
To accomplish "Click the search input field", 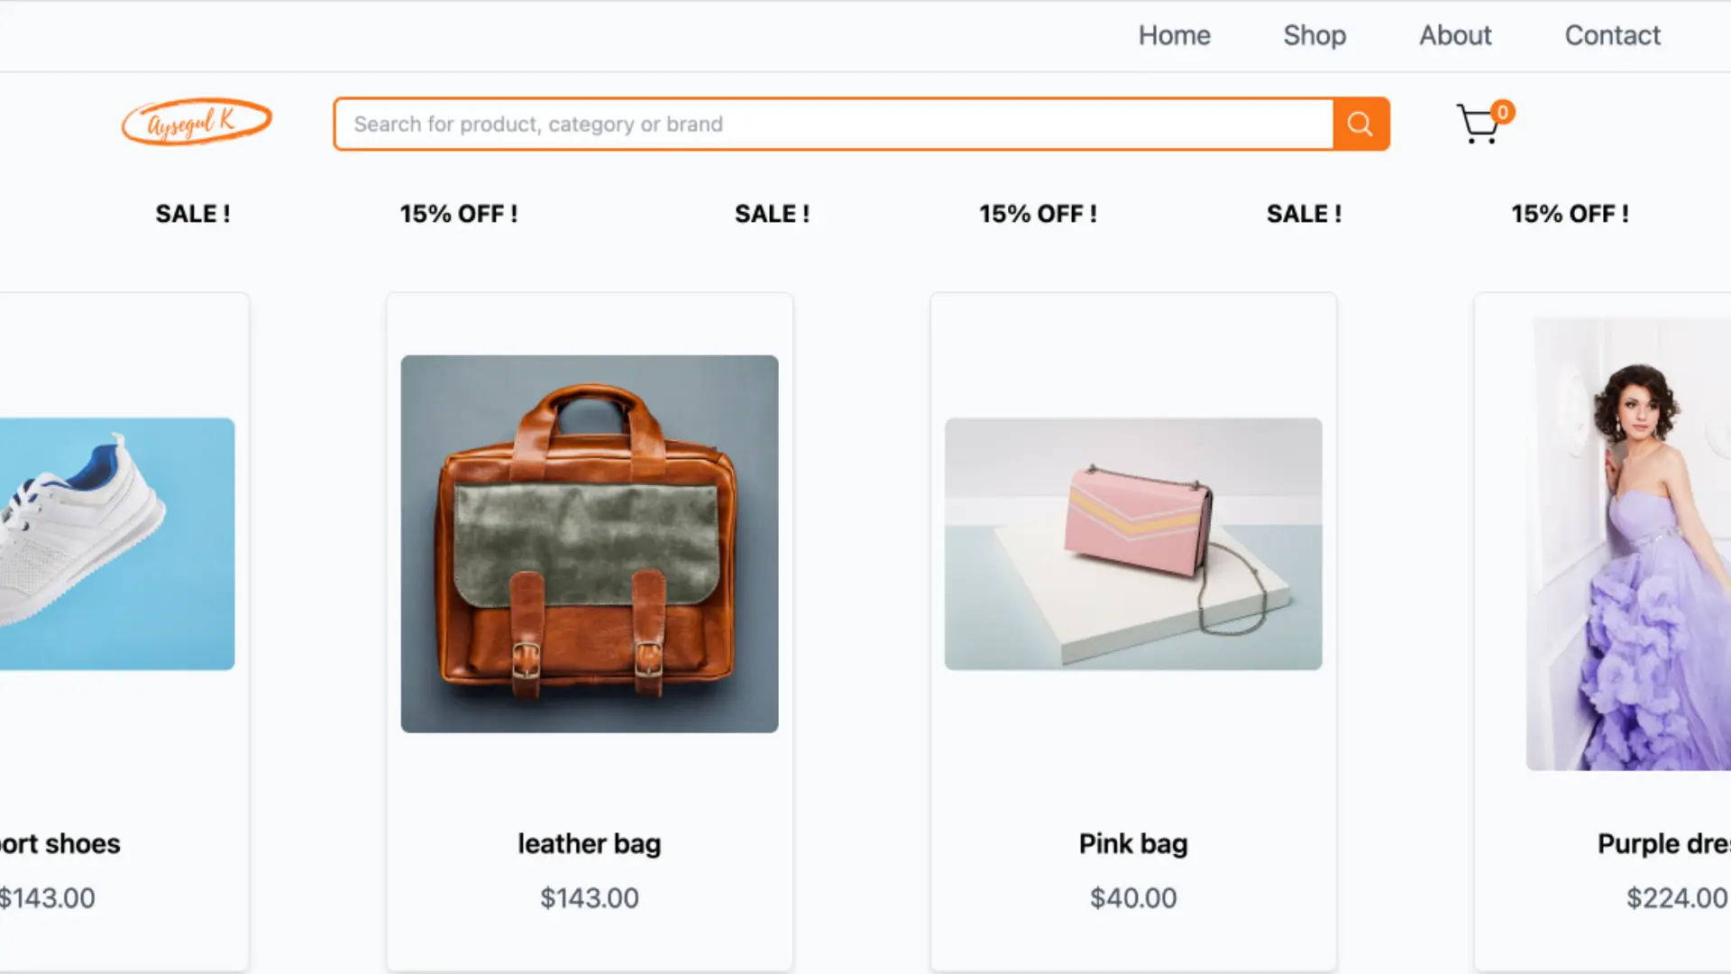I will click(x=811, y=124).
